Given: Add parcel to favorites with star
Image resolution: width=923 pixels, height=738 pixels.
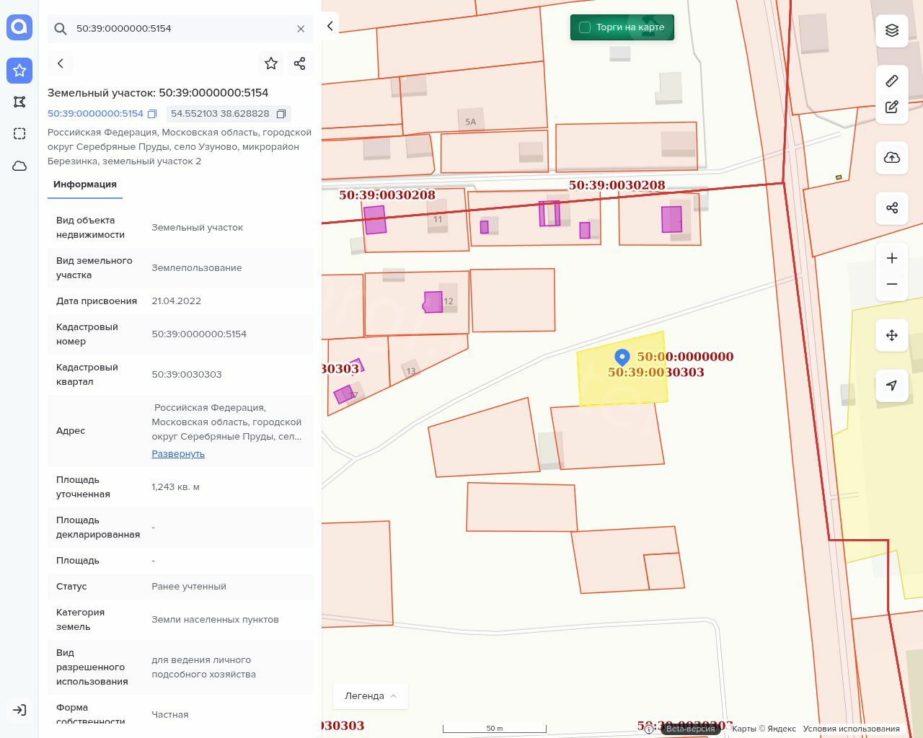Looking at the screenshot, I should (271, 63).
